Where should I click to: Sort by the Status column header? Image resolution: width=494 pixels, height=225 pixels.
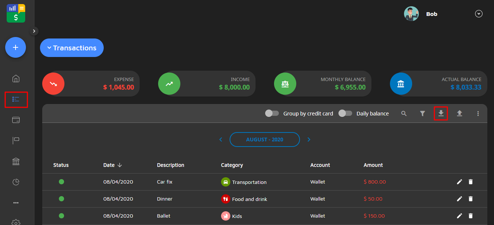point(61,165)
